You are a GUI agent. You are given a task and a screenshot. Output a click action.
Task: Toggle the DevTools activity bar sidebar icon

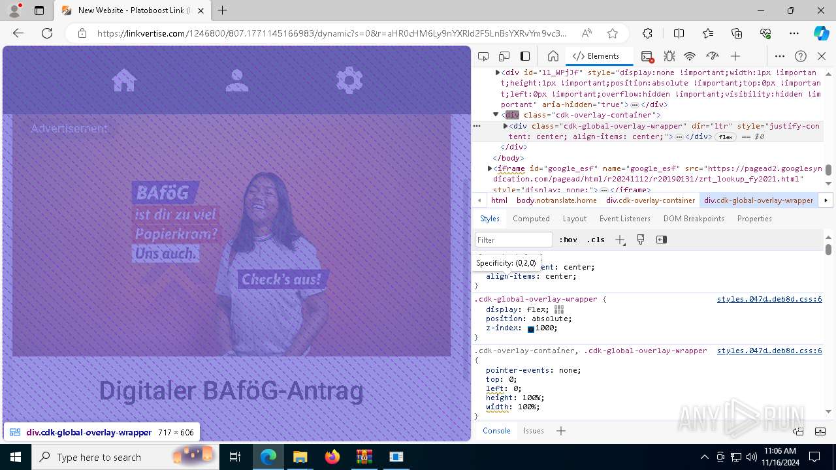coord(525,56)
